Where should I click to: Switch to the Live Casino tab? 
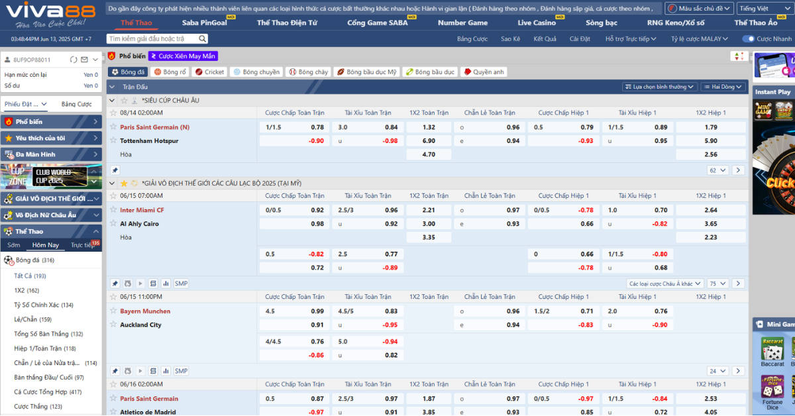tap(537, 23)
